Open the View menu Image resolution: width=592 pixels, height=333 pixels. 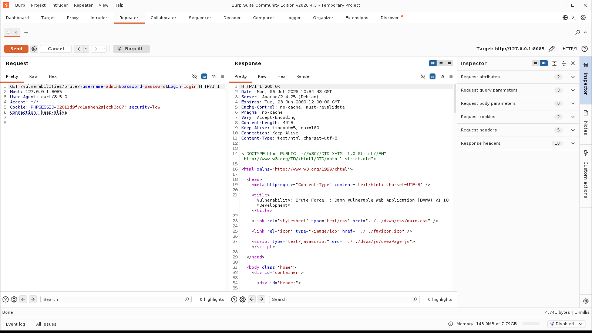[104, 5]
